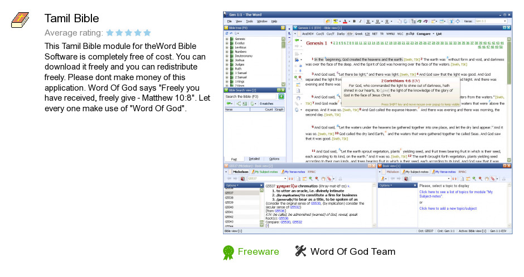Apply the red font color A tool
The width and height of the screenshot is (524, 277).
[x=345, y=21]
